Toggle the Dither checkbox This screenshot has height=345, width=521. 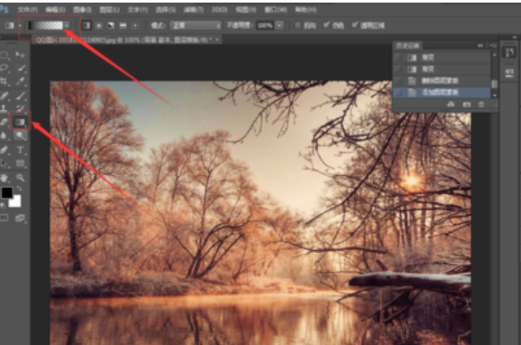(327, 25)
